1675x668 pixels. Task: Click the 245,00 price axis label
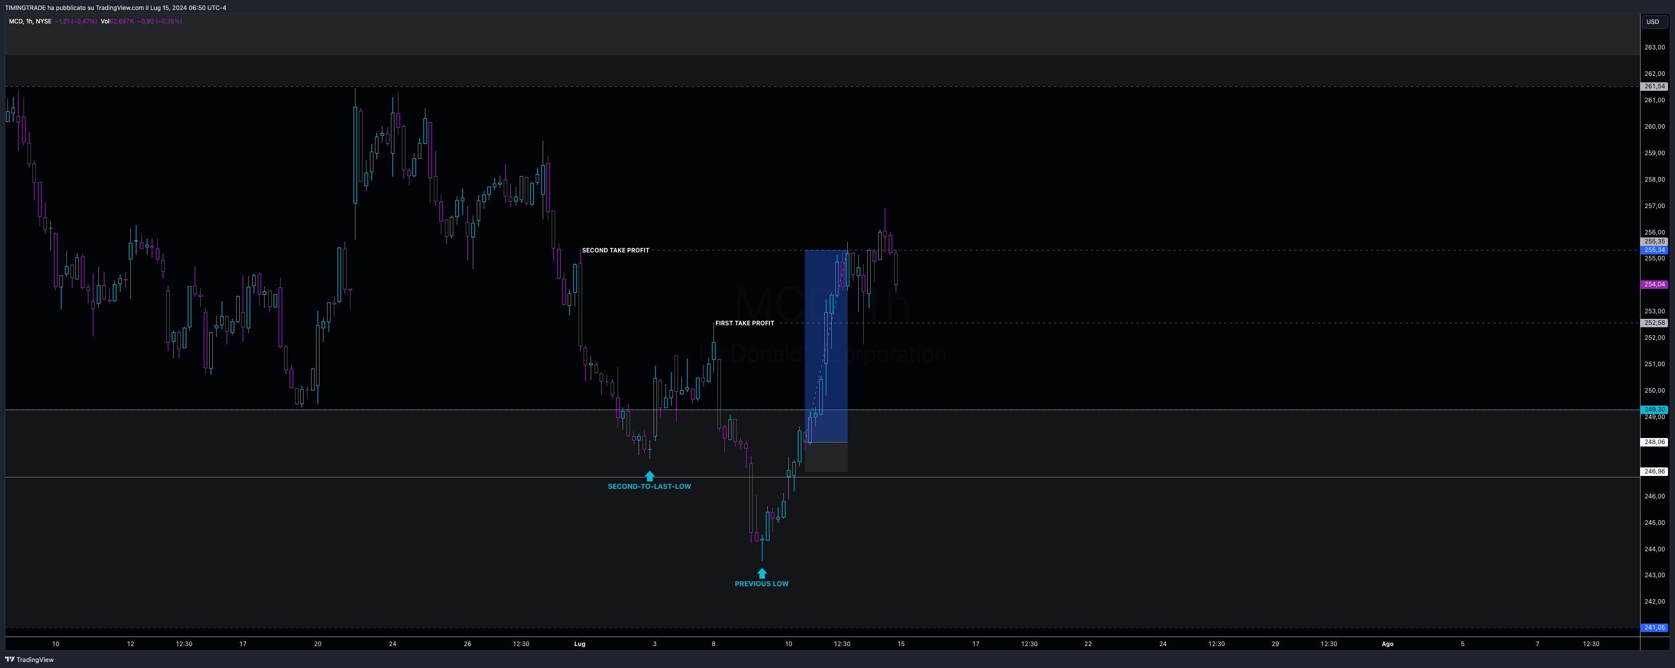(x=1654, y=522)
